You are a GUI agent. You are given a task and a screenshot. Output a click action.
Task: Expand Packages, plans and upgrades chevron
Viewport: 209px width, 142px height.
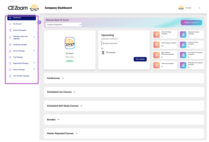click(x=34, y=37)
